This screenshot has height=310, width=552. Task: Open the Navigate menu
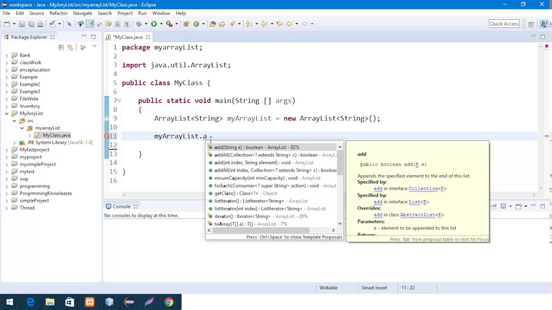pos(82,13)
